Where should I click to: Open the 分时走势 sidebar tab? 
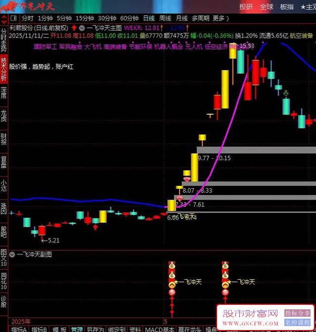point(4,40)
